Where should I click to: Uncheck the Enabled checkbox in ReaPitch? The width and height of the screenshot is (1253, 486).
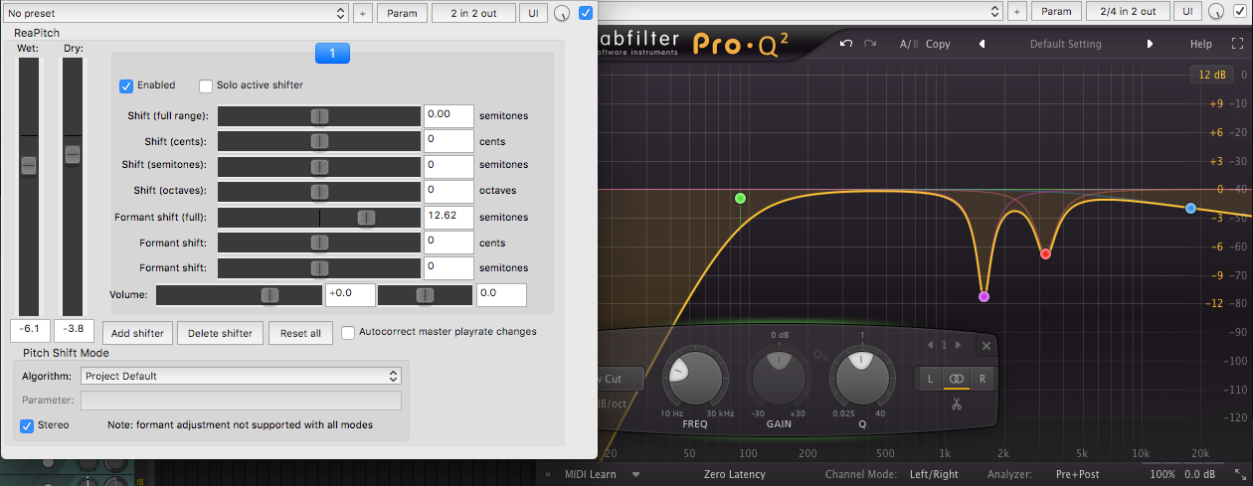126,85
